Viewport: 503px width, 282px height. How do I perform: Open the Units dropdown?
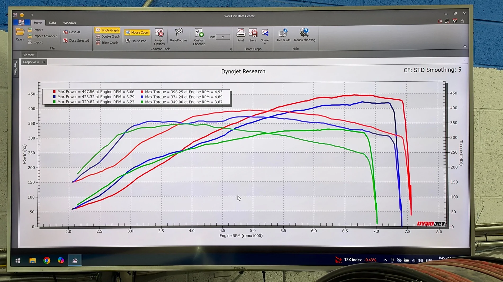223,37
